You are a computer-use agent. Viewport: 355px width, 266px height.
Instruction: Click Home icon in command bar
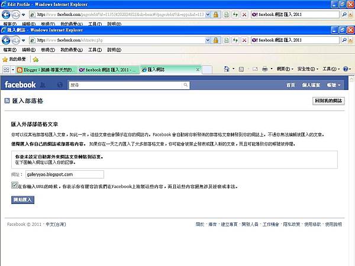[x=227, y=69]
